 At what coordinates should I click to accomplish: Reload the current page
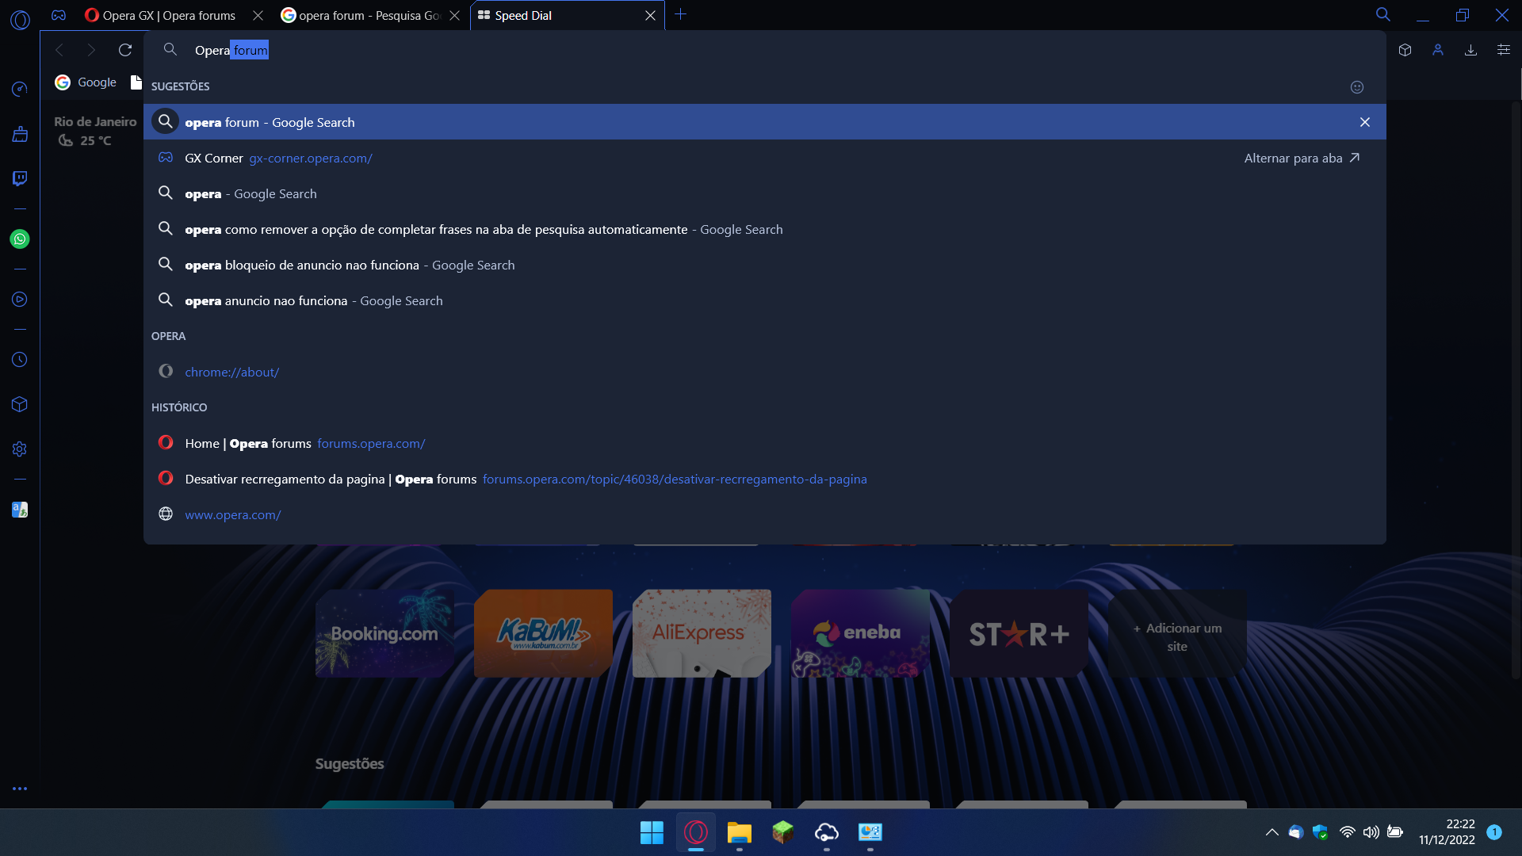tap(125, 50)
